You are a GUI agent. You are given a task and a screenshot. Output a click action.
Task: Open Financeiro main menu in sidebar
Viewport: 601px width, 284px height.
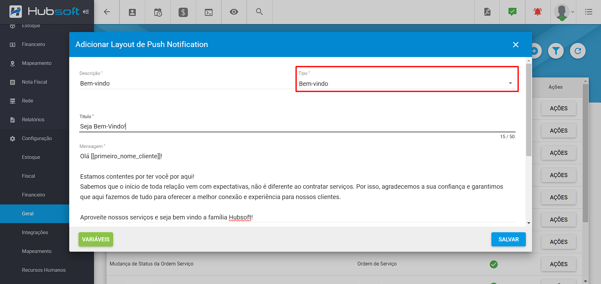click(34, 44)
